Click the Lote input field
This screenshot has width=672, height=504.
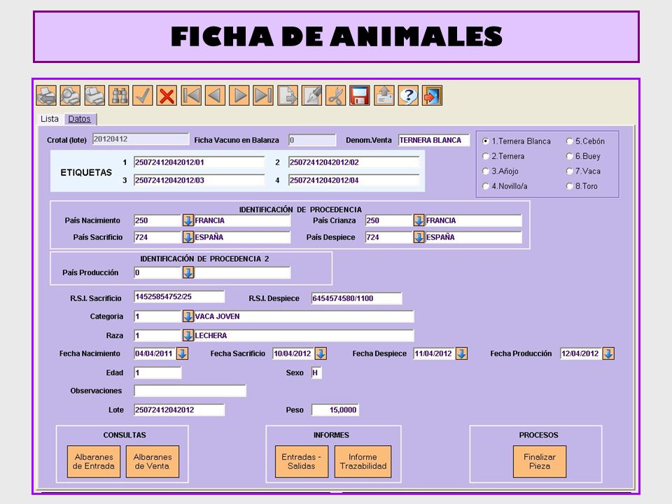point(179,410)
